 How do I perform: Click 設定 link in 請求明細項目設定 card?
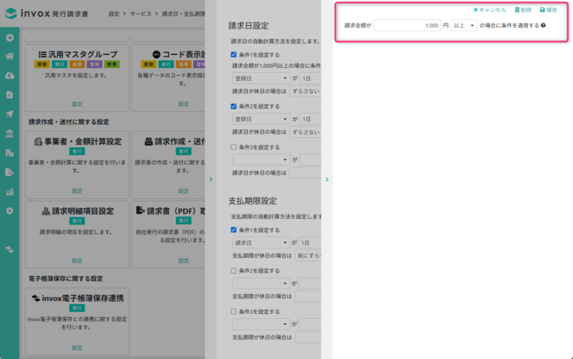pos(77,261)
